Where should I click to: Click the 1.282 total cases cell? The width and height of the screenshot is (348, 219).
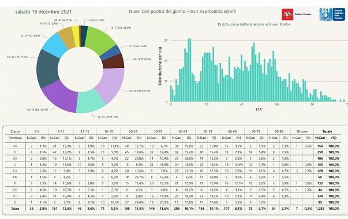320,209
